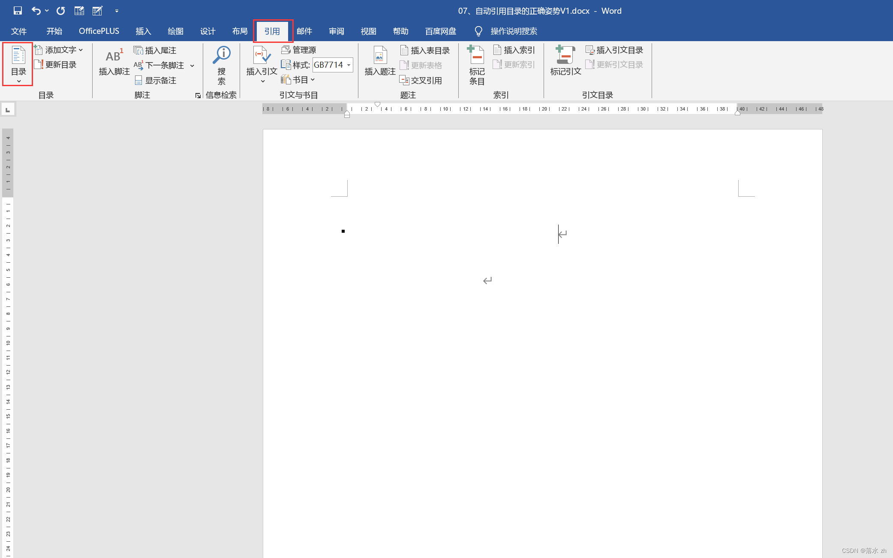Expand the Customize Quick Access Toolbar arrow
Image resolution: width=893 pixels, height=558 pixels.
(x=117, y=11)
